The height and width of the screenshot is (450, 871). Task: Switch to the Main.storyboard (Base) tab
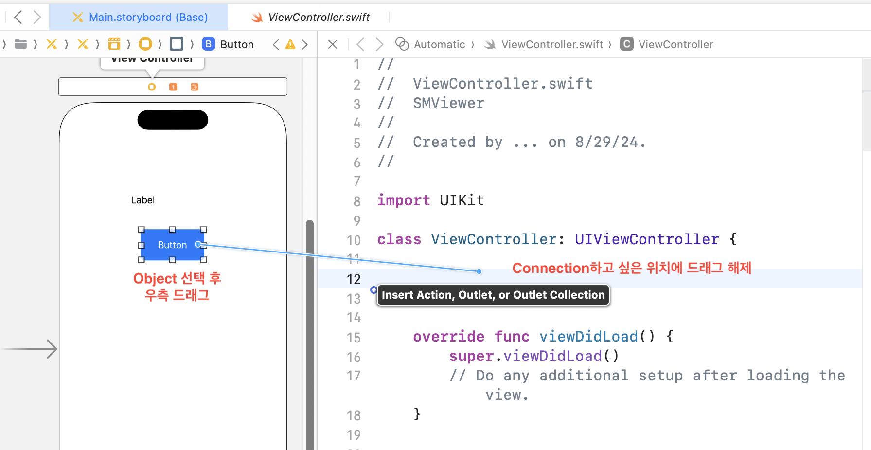pyautogui.click(x=140, y=18)
